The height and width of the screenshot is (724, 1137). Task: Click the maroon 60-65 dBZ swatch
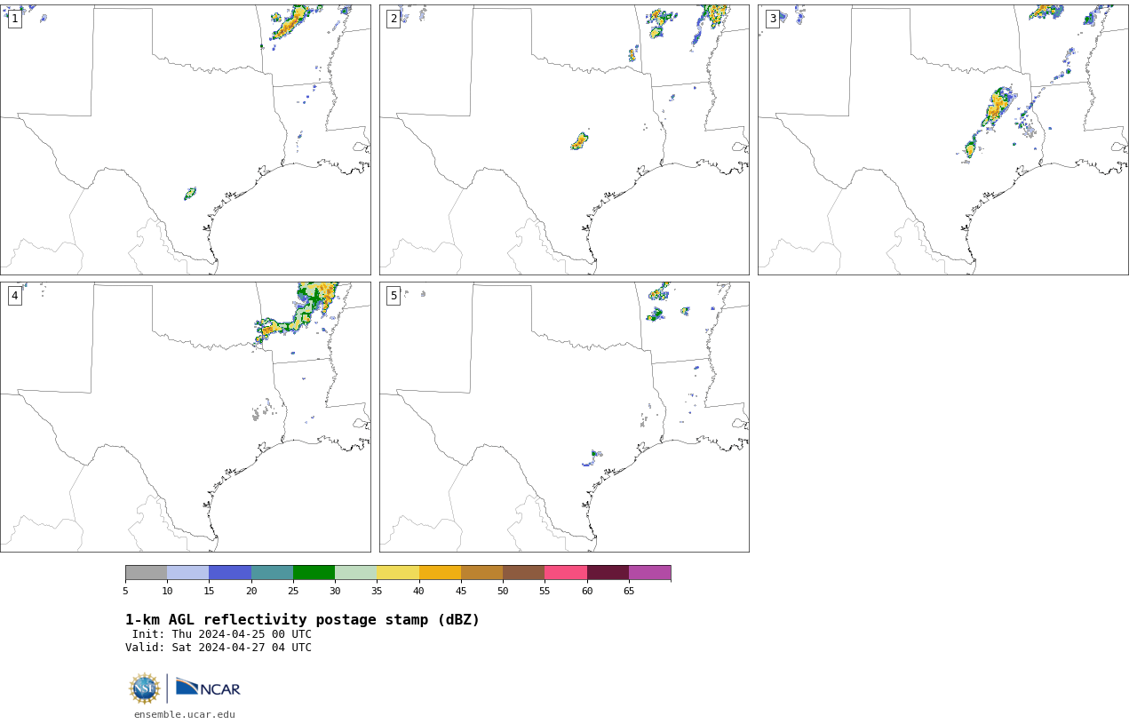(608, 573)
